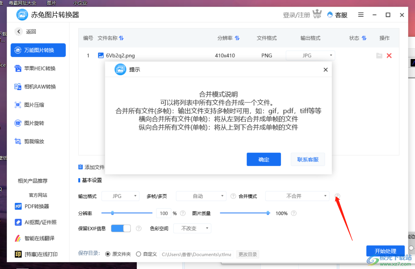415x269 pixels.
Task: Click the file name 6Vb2q2.png
Action: (x=120, y=56)
